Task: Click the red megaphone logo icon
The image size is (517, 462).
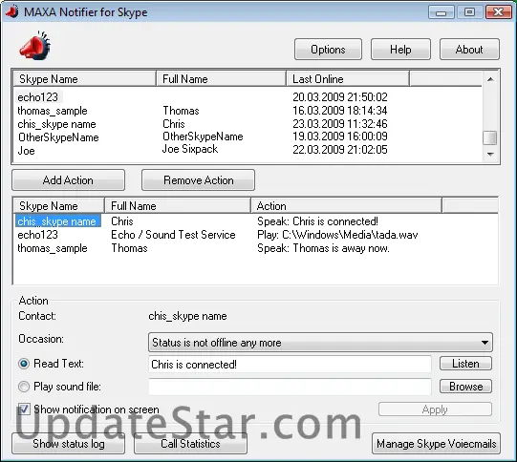Action: click(x=34, y=46)
